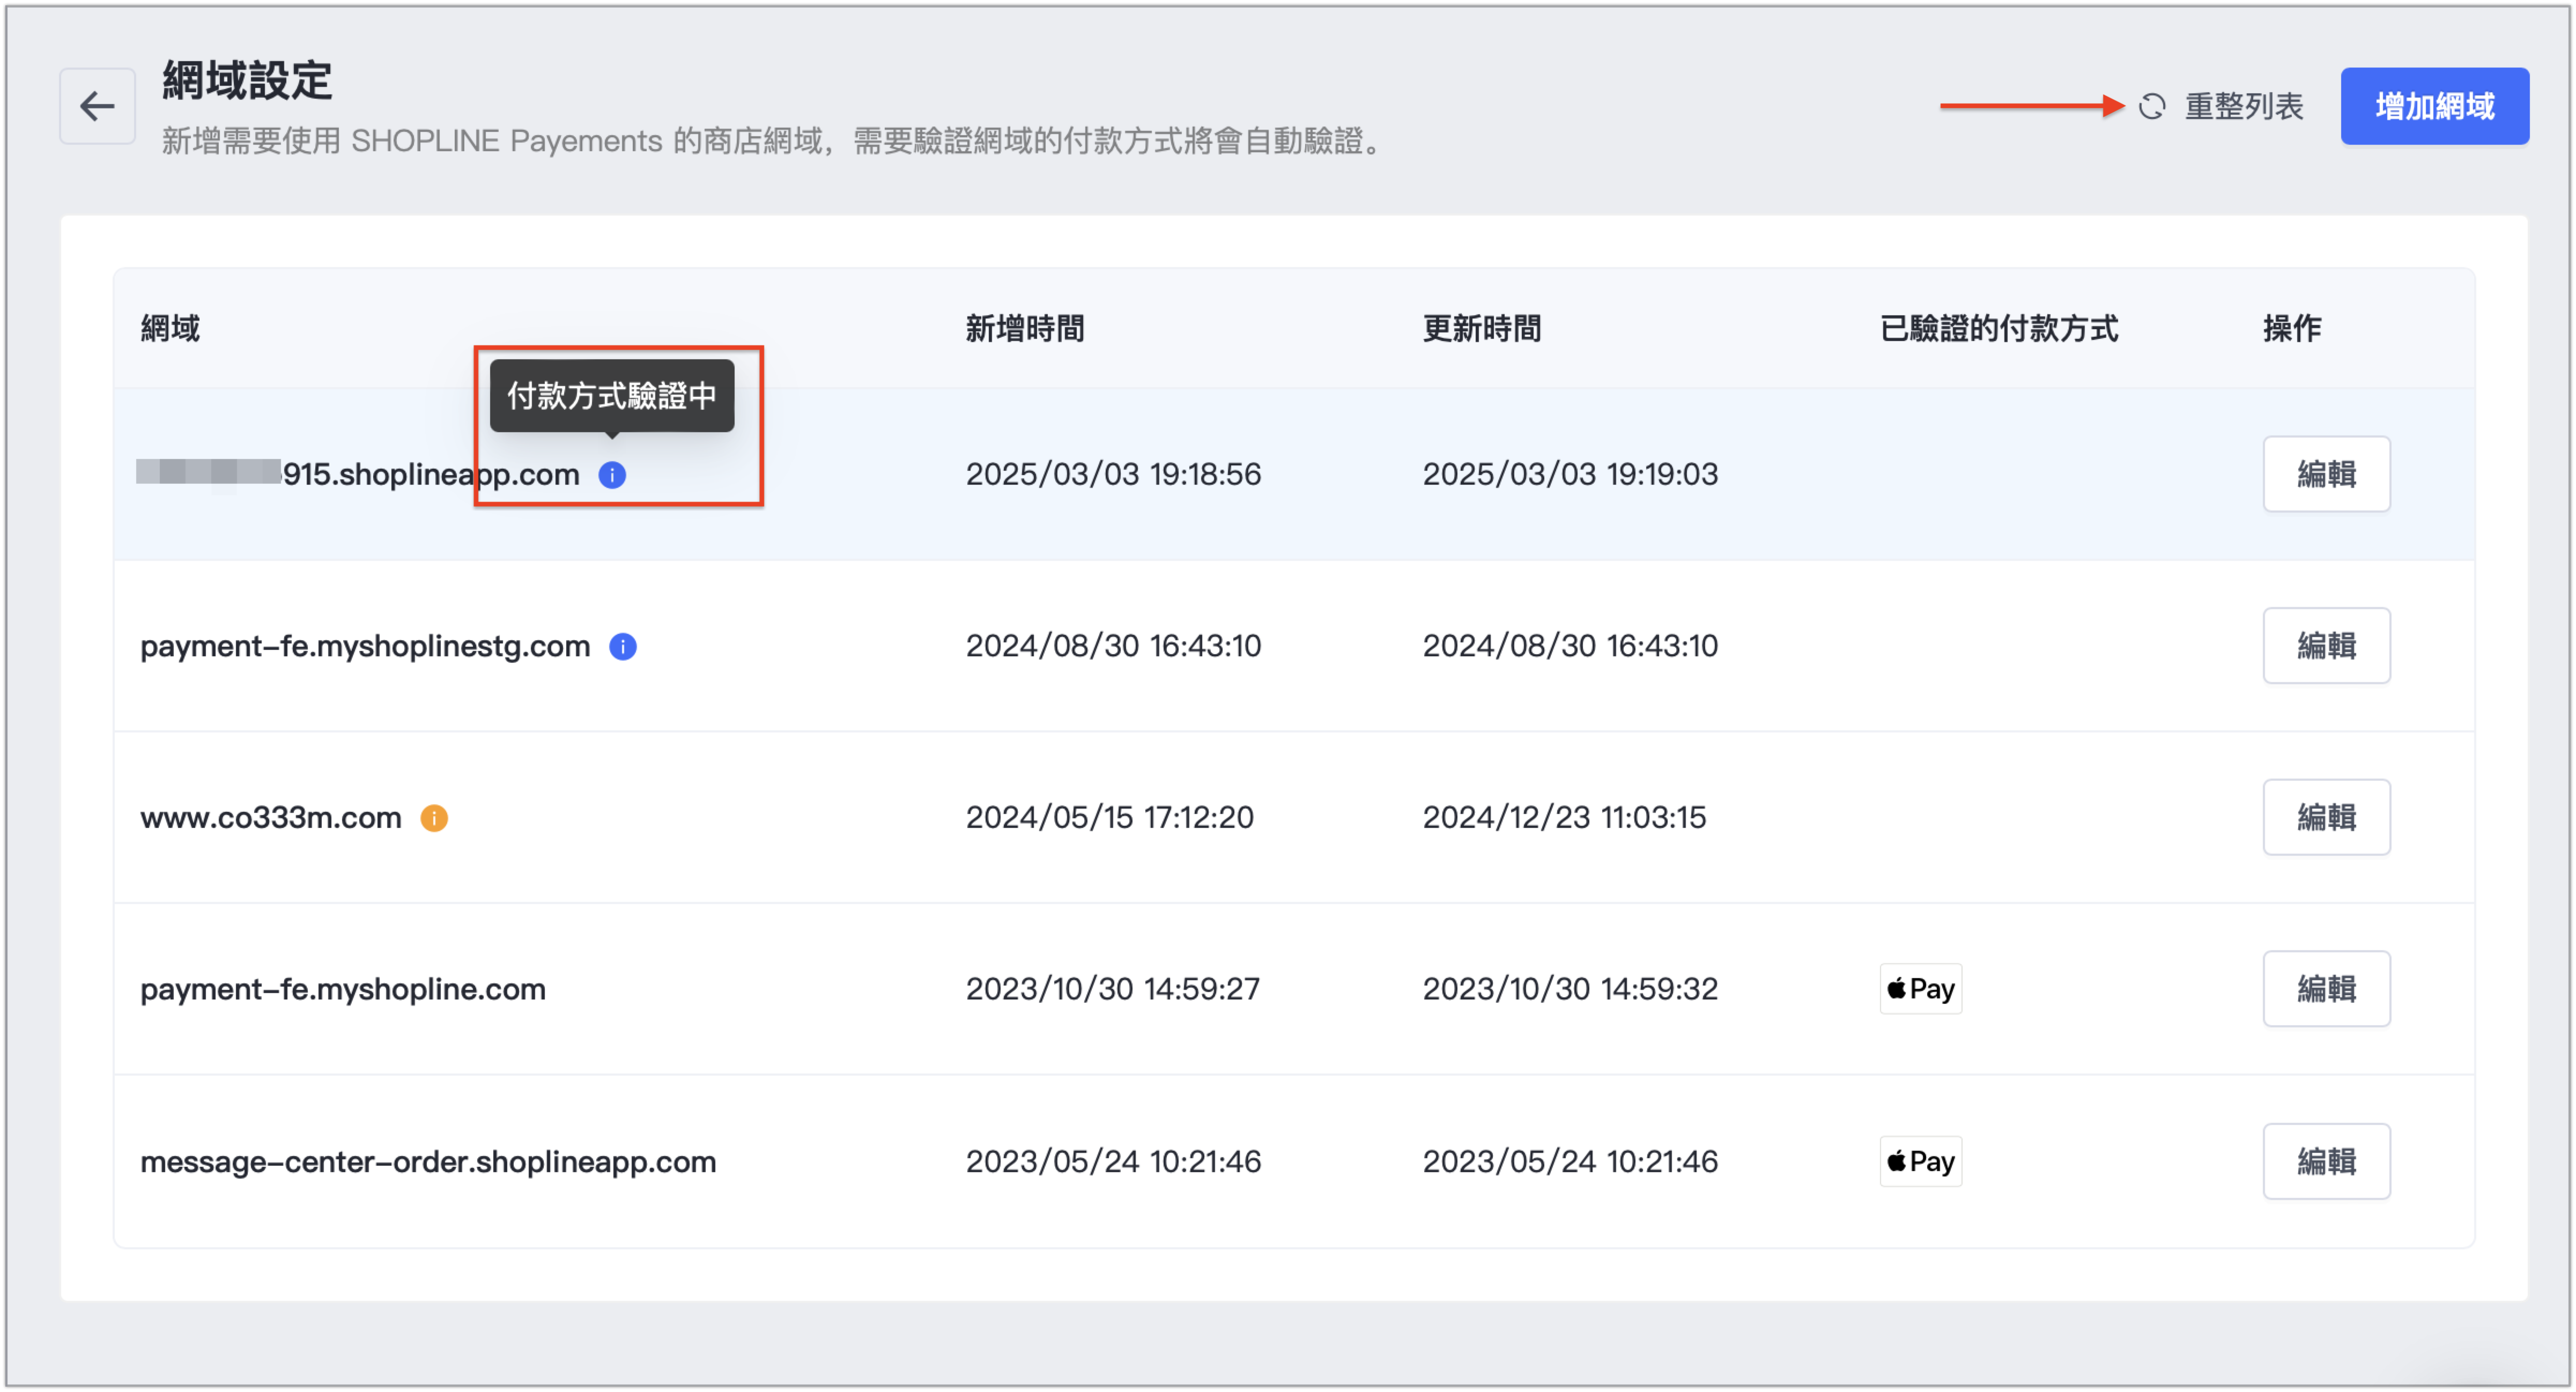
Task: Edit the payment-fe.myshoplinestg.com domain
Action: coord(2326,646)
